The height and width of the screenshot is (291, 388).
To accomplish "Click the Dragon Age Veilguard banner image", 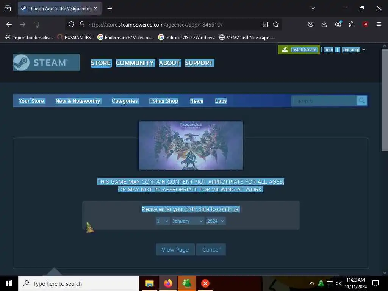I will [x=191, y=145].
